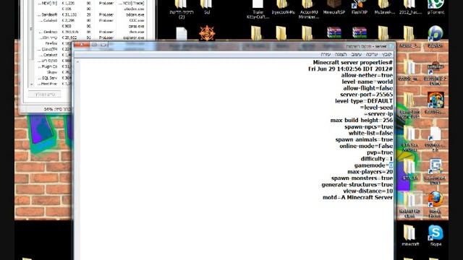Click the 'max-players=20' line
Screen dimensions: 463x260
[370, 172]
